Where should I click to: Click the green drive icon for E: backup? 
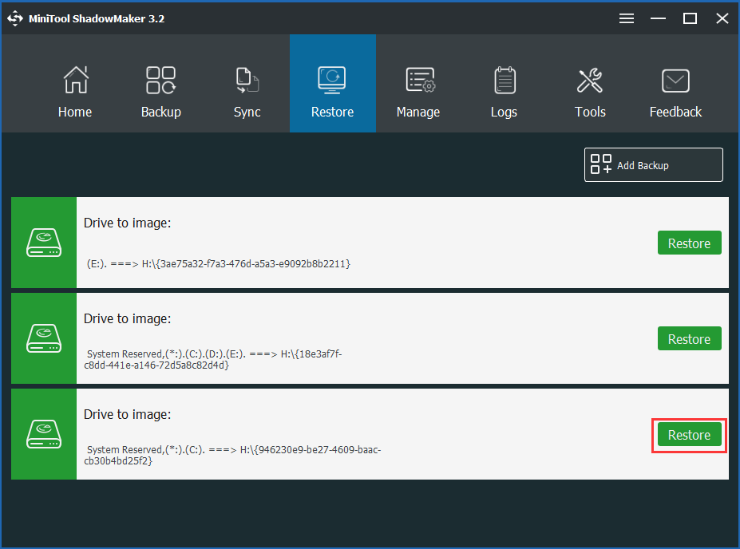pyautogui.click(x=44, y=243)
